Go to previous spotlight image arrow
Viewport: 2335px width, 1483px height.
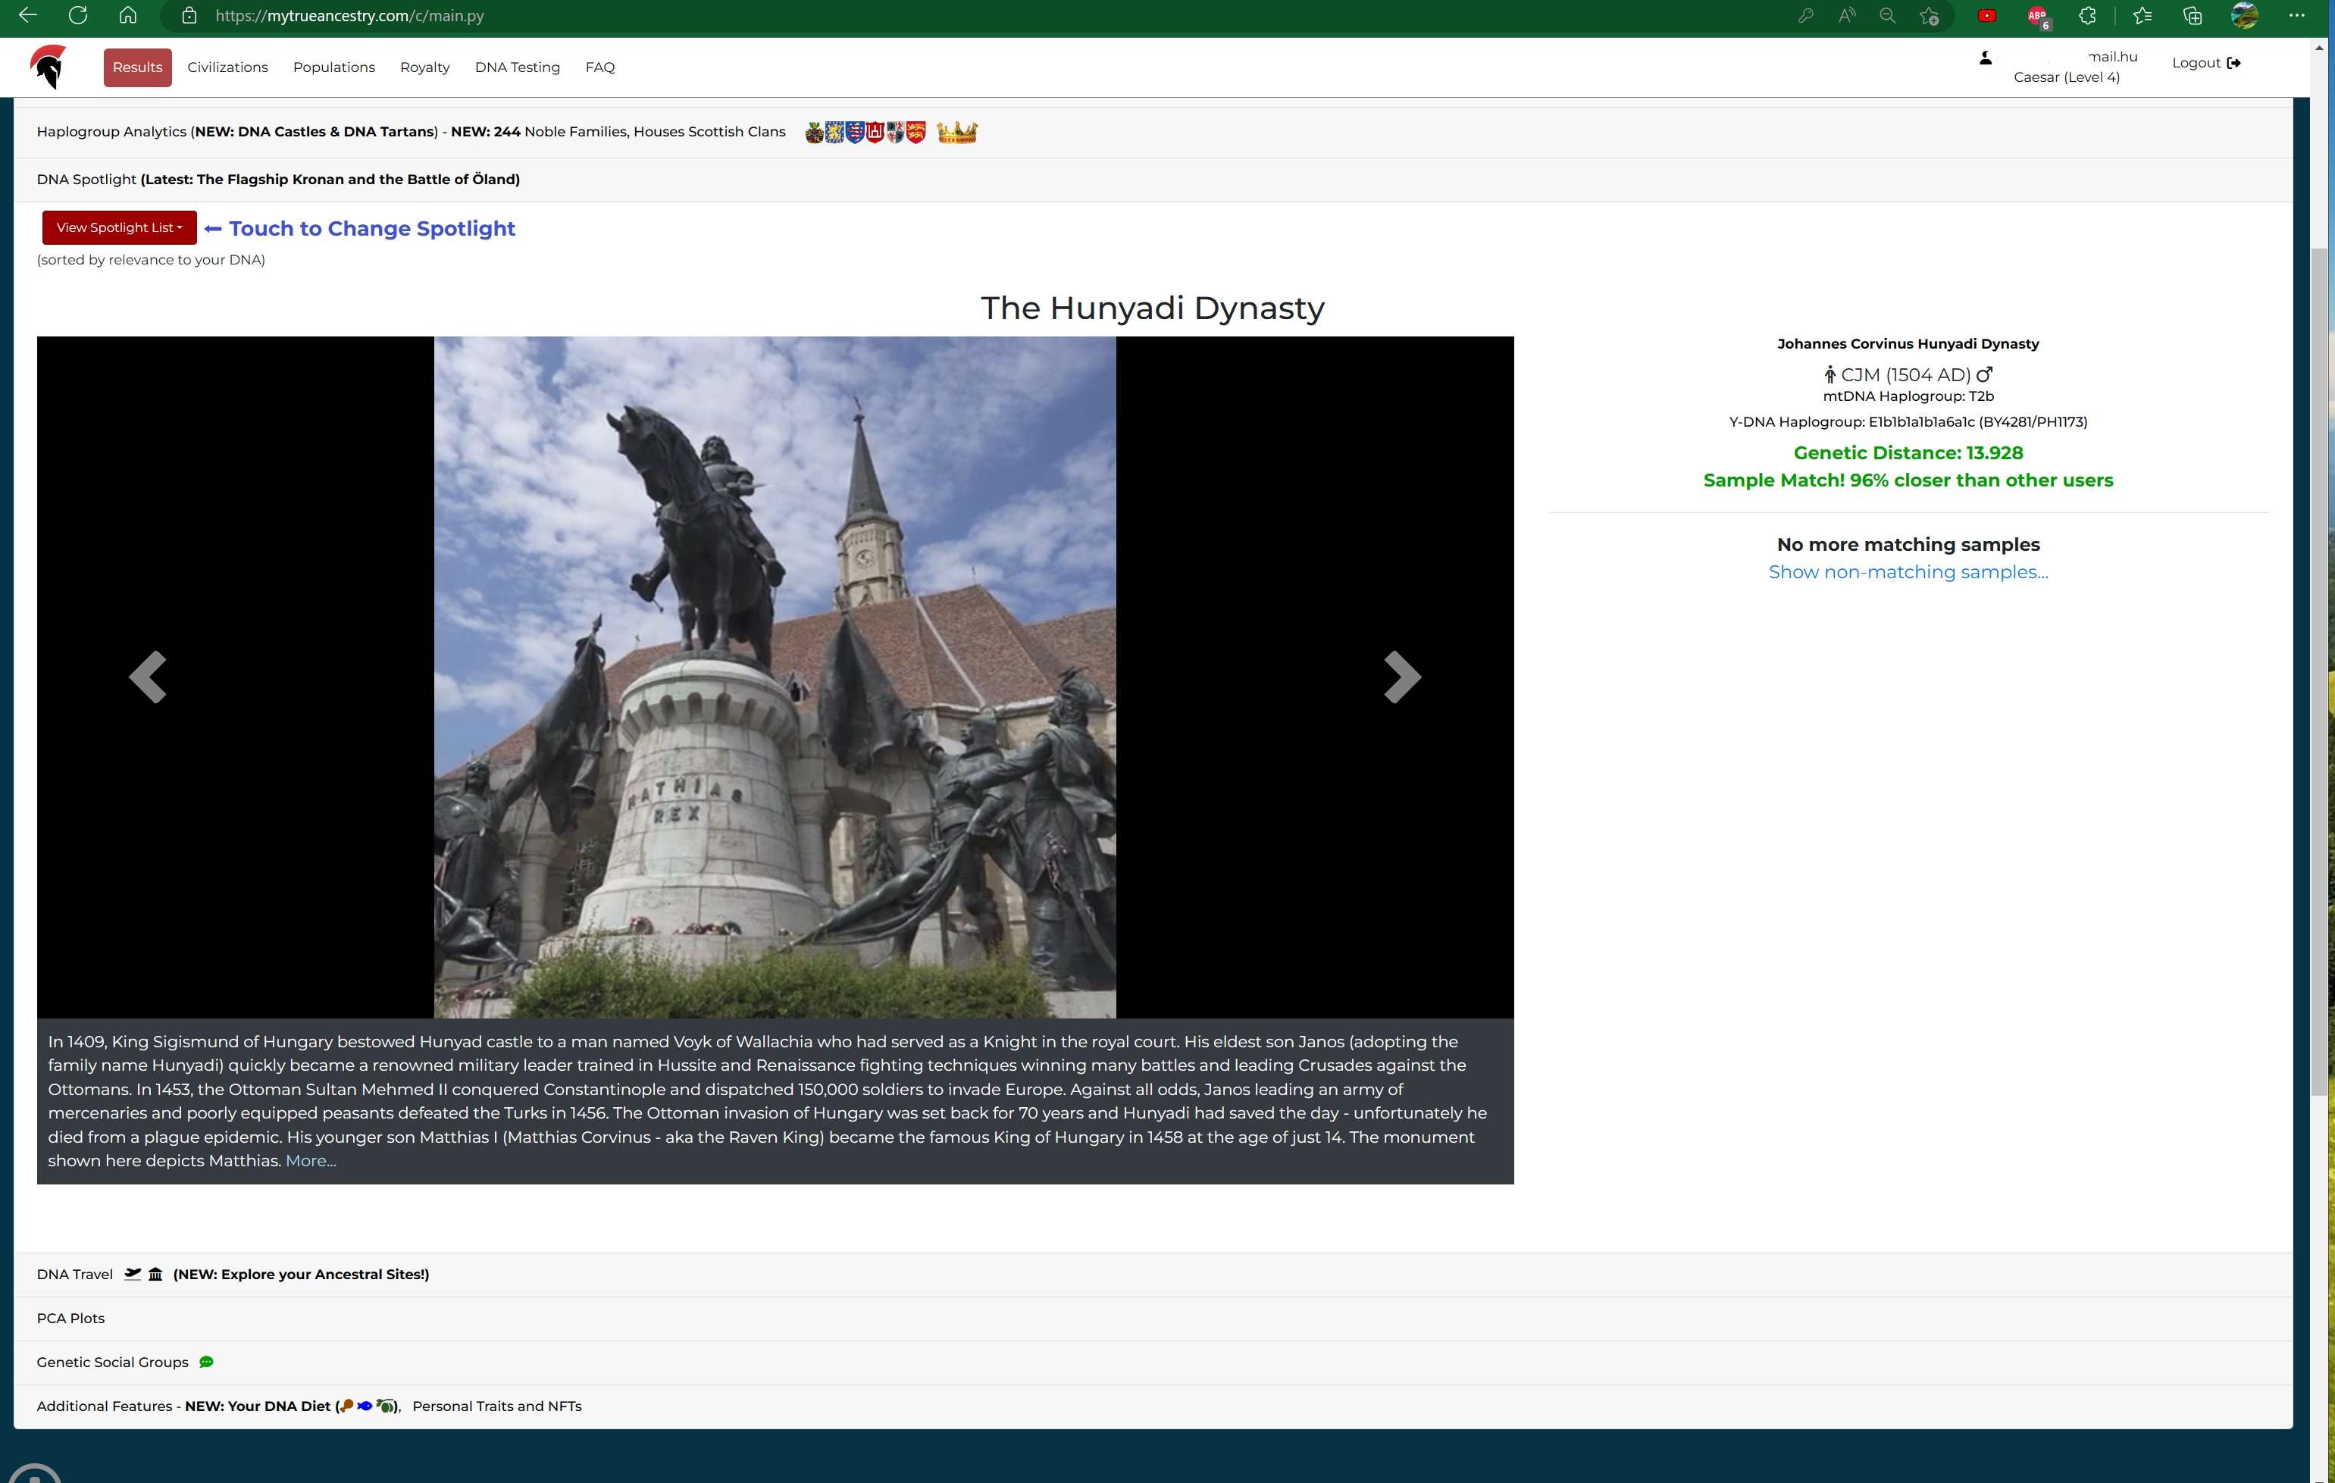[147, 677]
